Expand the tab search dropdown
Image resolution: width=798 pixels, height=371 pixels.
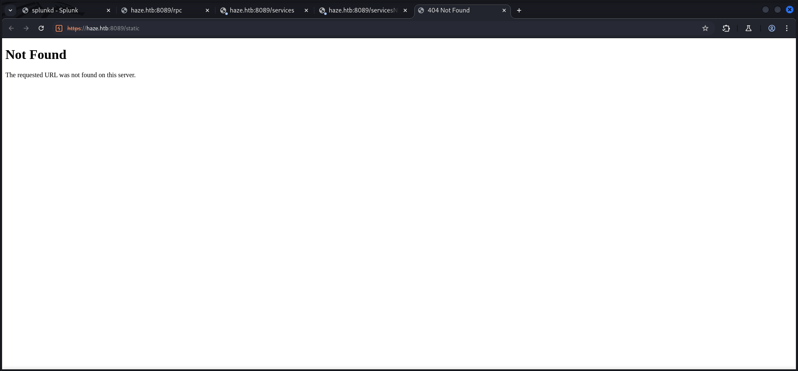click(x=10, y=10)
